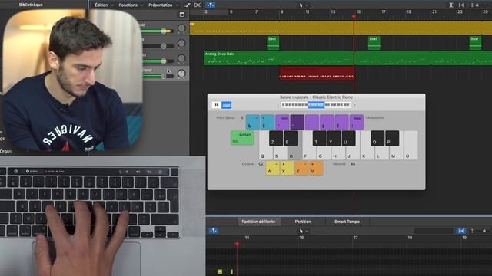
Task: Click the modulation min purple key
Action: point(282,122)
